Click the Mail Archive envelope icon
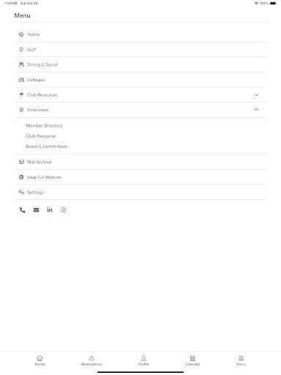The image size is (281, 375). point(21,162)
